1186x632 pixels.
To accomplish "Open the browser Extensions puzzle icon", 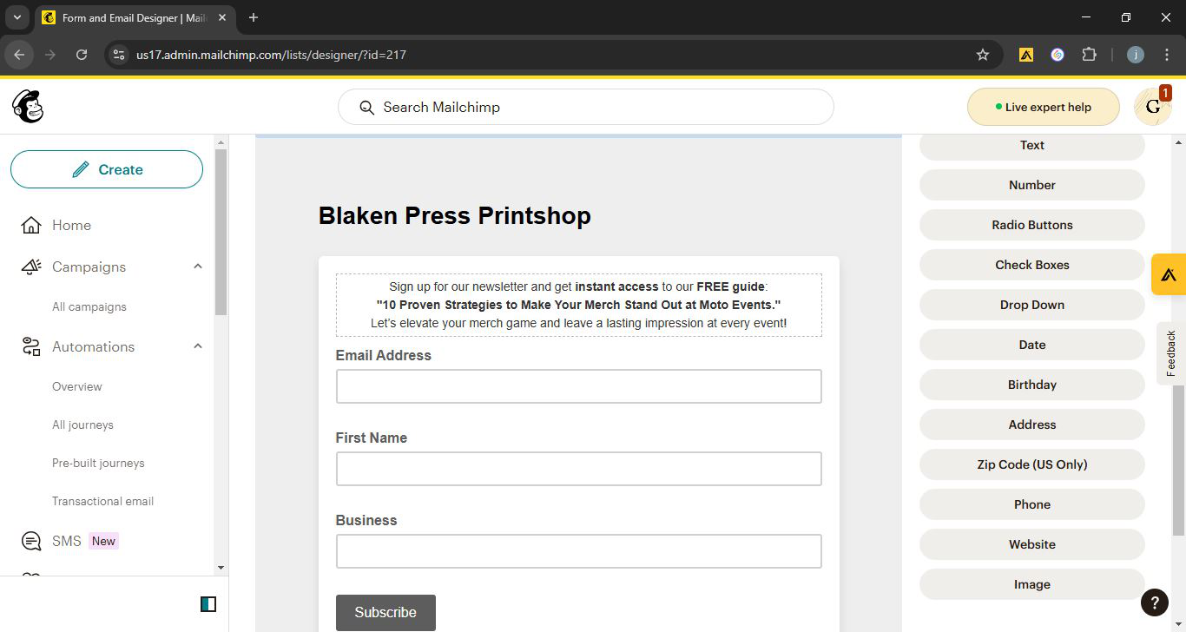I will pyautogui.click(x=1089, y=55).
